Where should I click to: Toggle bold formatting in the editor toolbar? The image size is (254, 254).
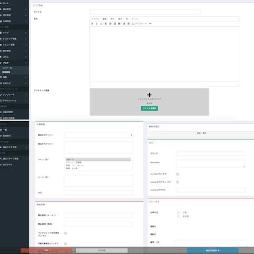coord(92,24)
